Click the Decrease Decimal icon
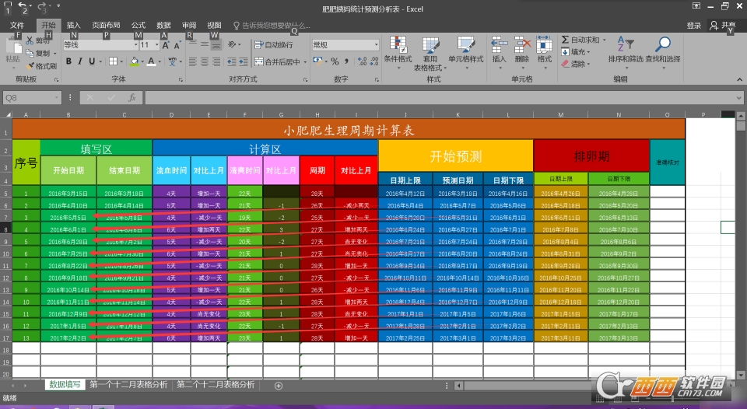Screen dimensions: 747x409 coord(374,61)
